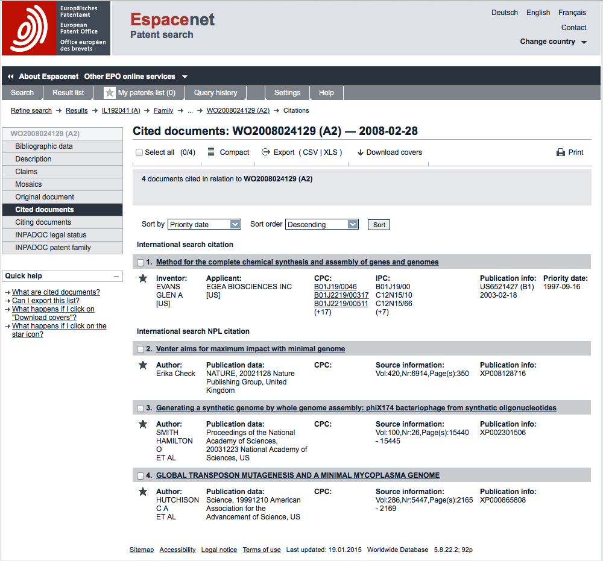
Task: Click the Export arrow icon
Action: (x=266, y=152)
